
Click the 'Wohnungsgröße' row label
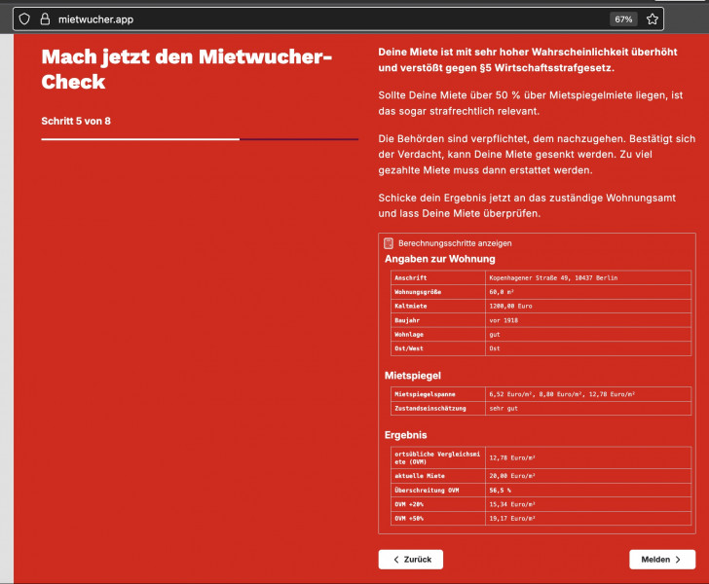click(x=418, y=292)
